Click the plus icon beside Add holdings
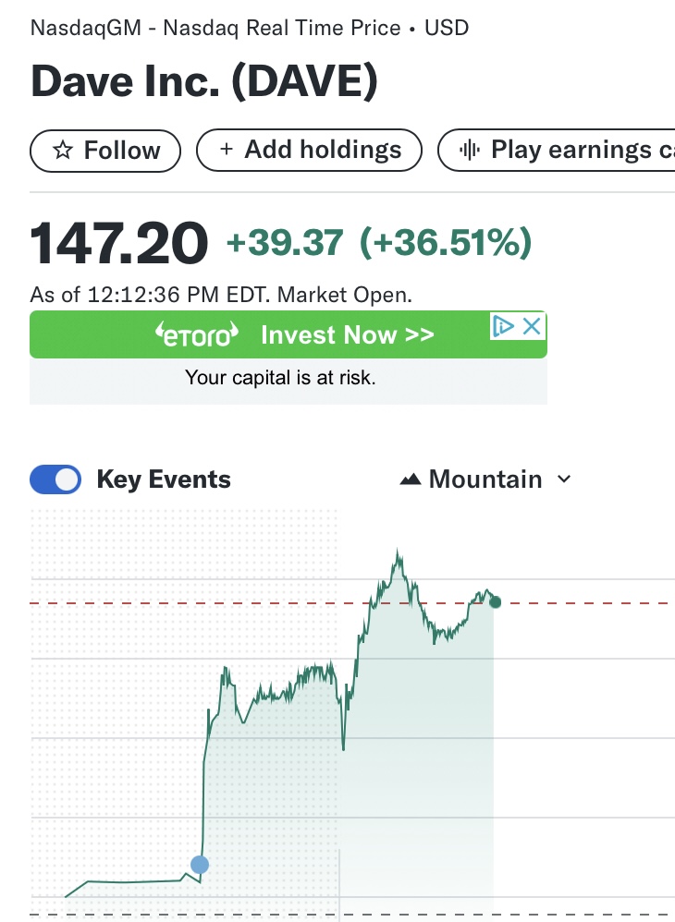This screenshot has height=922, width=675. coord(227,150)
